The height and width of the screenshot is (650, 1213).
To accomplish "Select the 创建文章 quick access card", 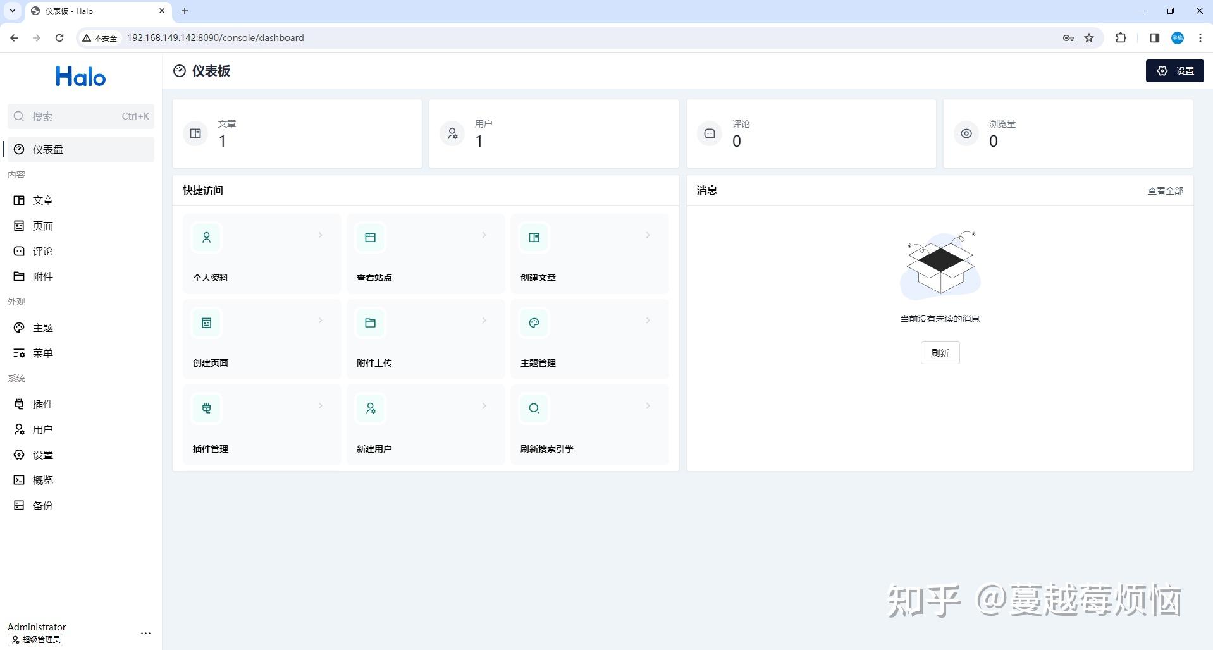I will (x=538, y=277).
